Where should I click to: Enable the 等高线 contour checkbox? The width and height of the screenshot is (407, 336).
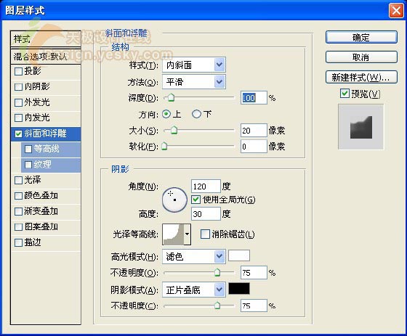point(28,149)
